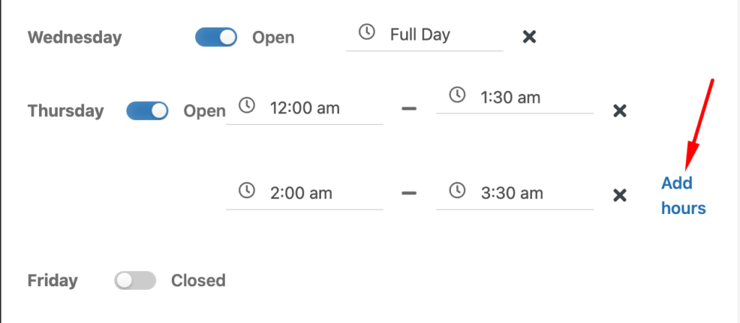Open the 1:30 am end time picker
740x323 pixels.
(x=515, y=98)
